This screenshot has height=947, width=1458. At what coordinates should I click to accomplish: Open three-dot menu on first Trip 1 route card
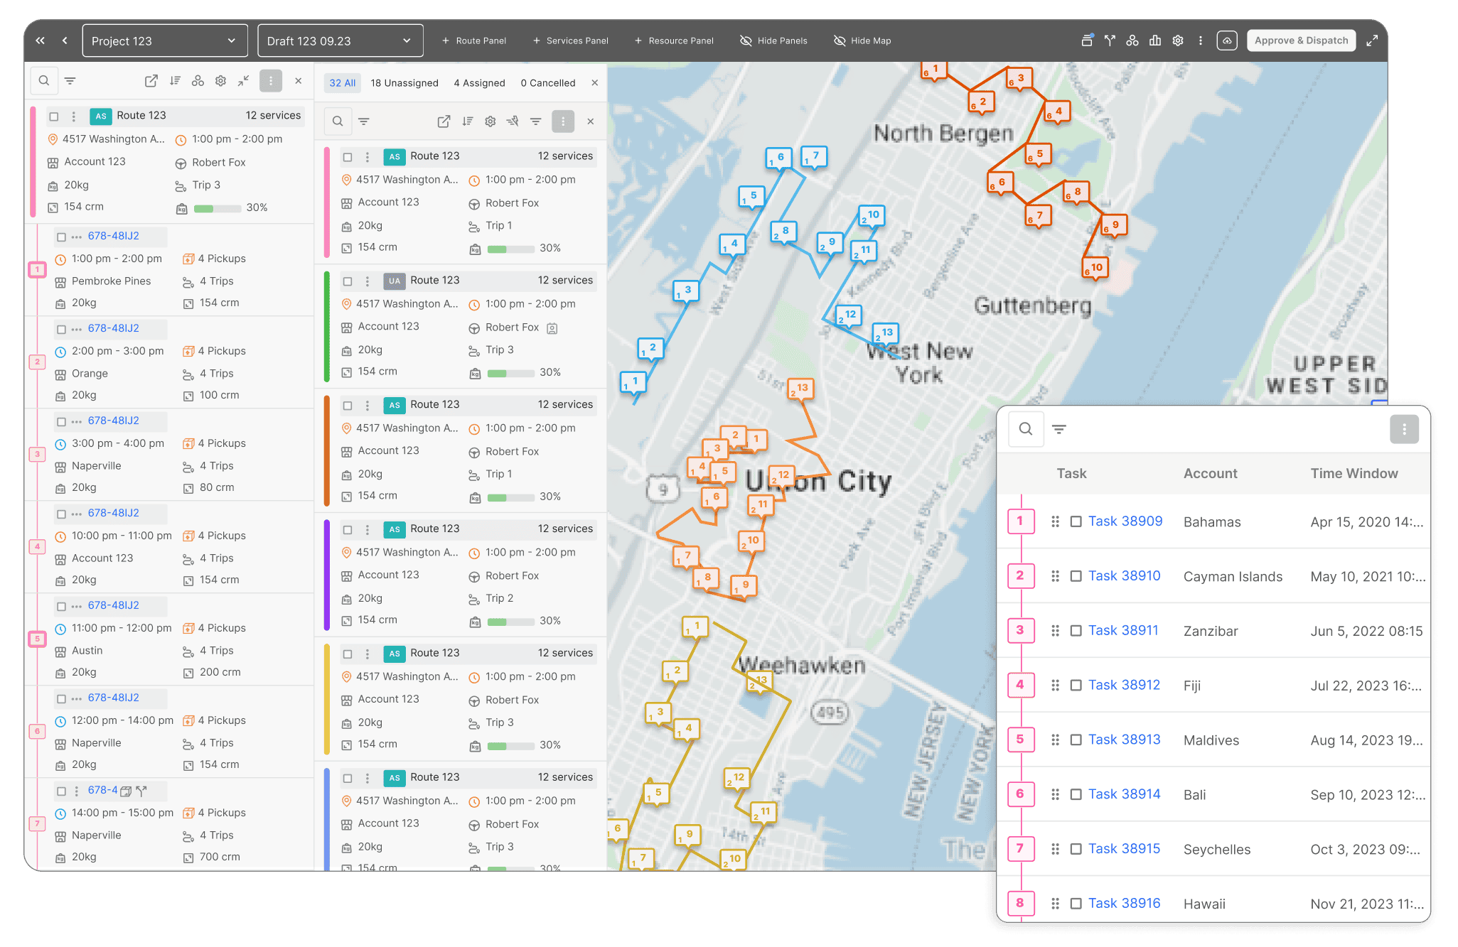(367, 157)
